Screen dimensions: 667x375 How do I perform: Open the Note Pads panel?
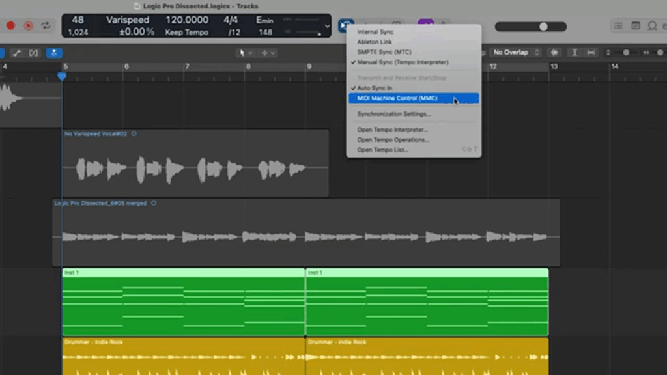pyautogui.click(x=636, y=26)
